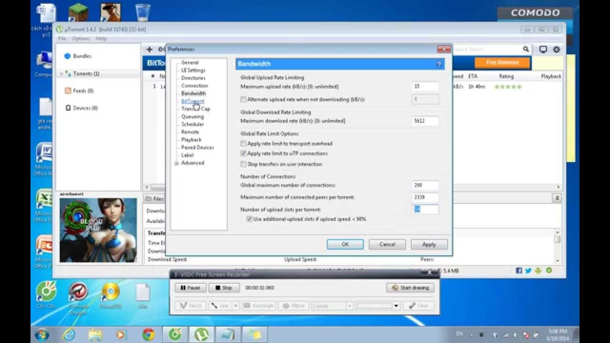
Task: Click Global maximum number of connections field
Action: pos(425,185)
